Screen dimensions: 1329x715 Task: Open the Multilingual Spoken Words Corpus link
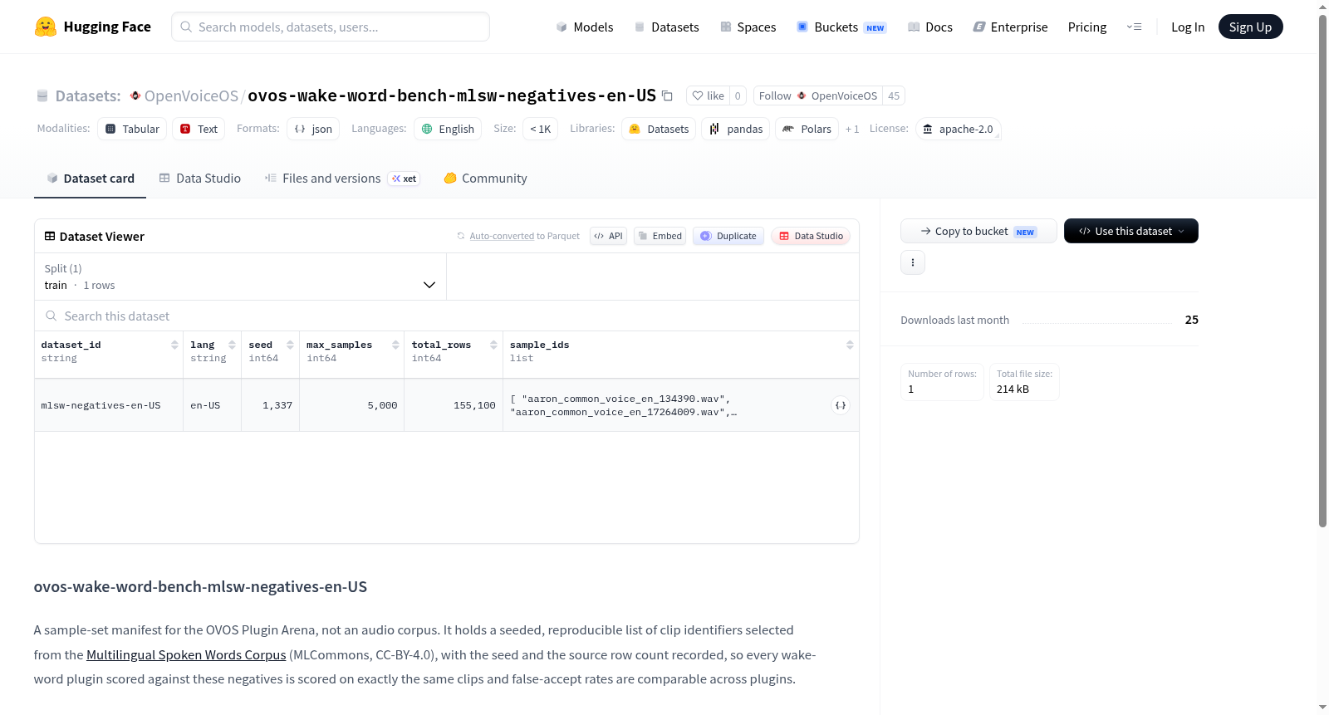(x=186, y=654)
